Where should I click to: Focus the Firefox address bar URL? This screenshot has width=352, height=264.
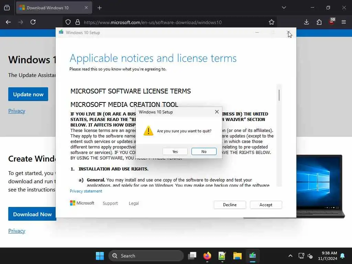click(x=153, y=22)
